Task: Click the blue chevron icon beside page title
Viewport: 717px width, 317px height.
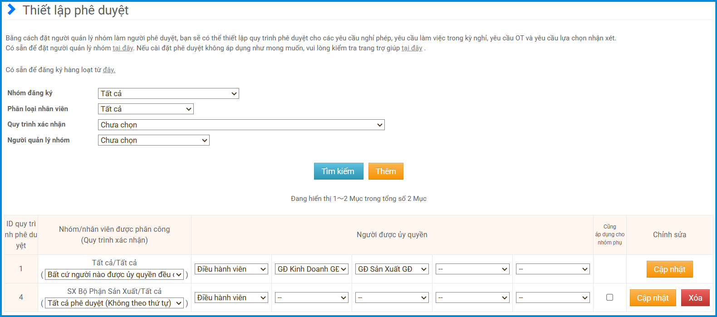Action: 12,10
